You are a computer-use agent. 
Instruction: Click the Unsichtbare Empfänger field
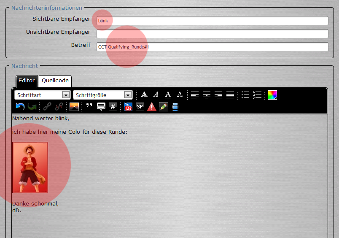[x=213, y=34]
